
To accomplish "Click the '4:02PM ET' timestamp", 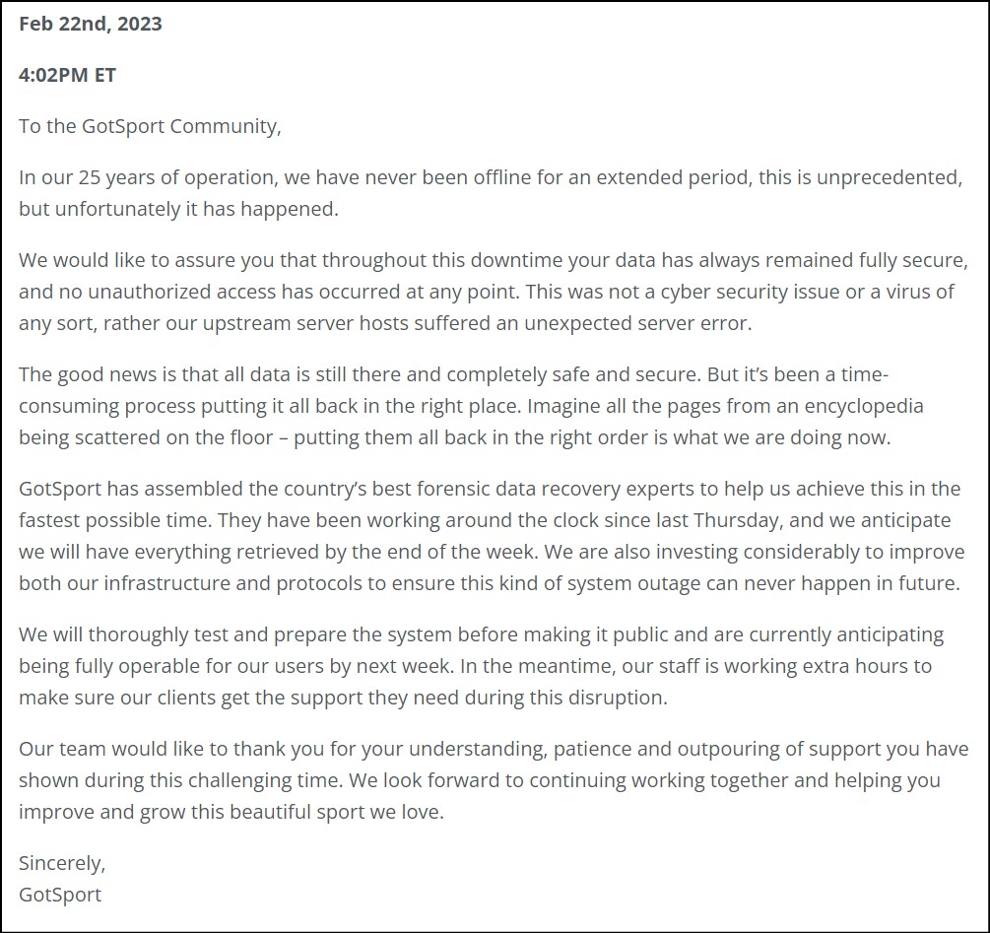I will [x=67, y=76].
